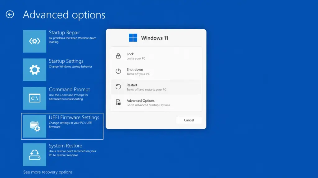The width and height of the screenshot is (318, 178).
Task: Click the power icon beside Shut down
Action: point(118,71)
